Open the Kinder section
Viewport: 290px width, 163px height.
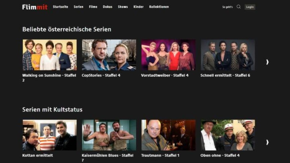[138, 7]
